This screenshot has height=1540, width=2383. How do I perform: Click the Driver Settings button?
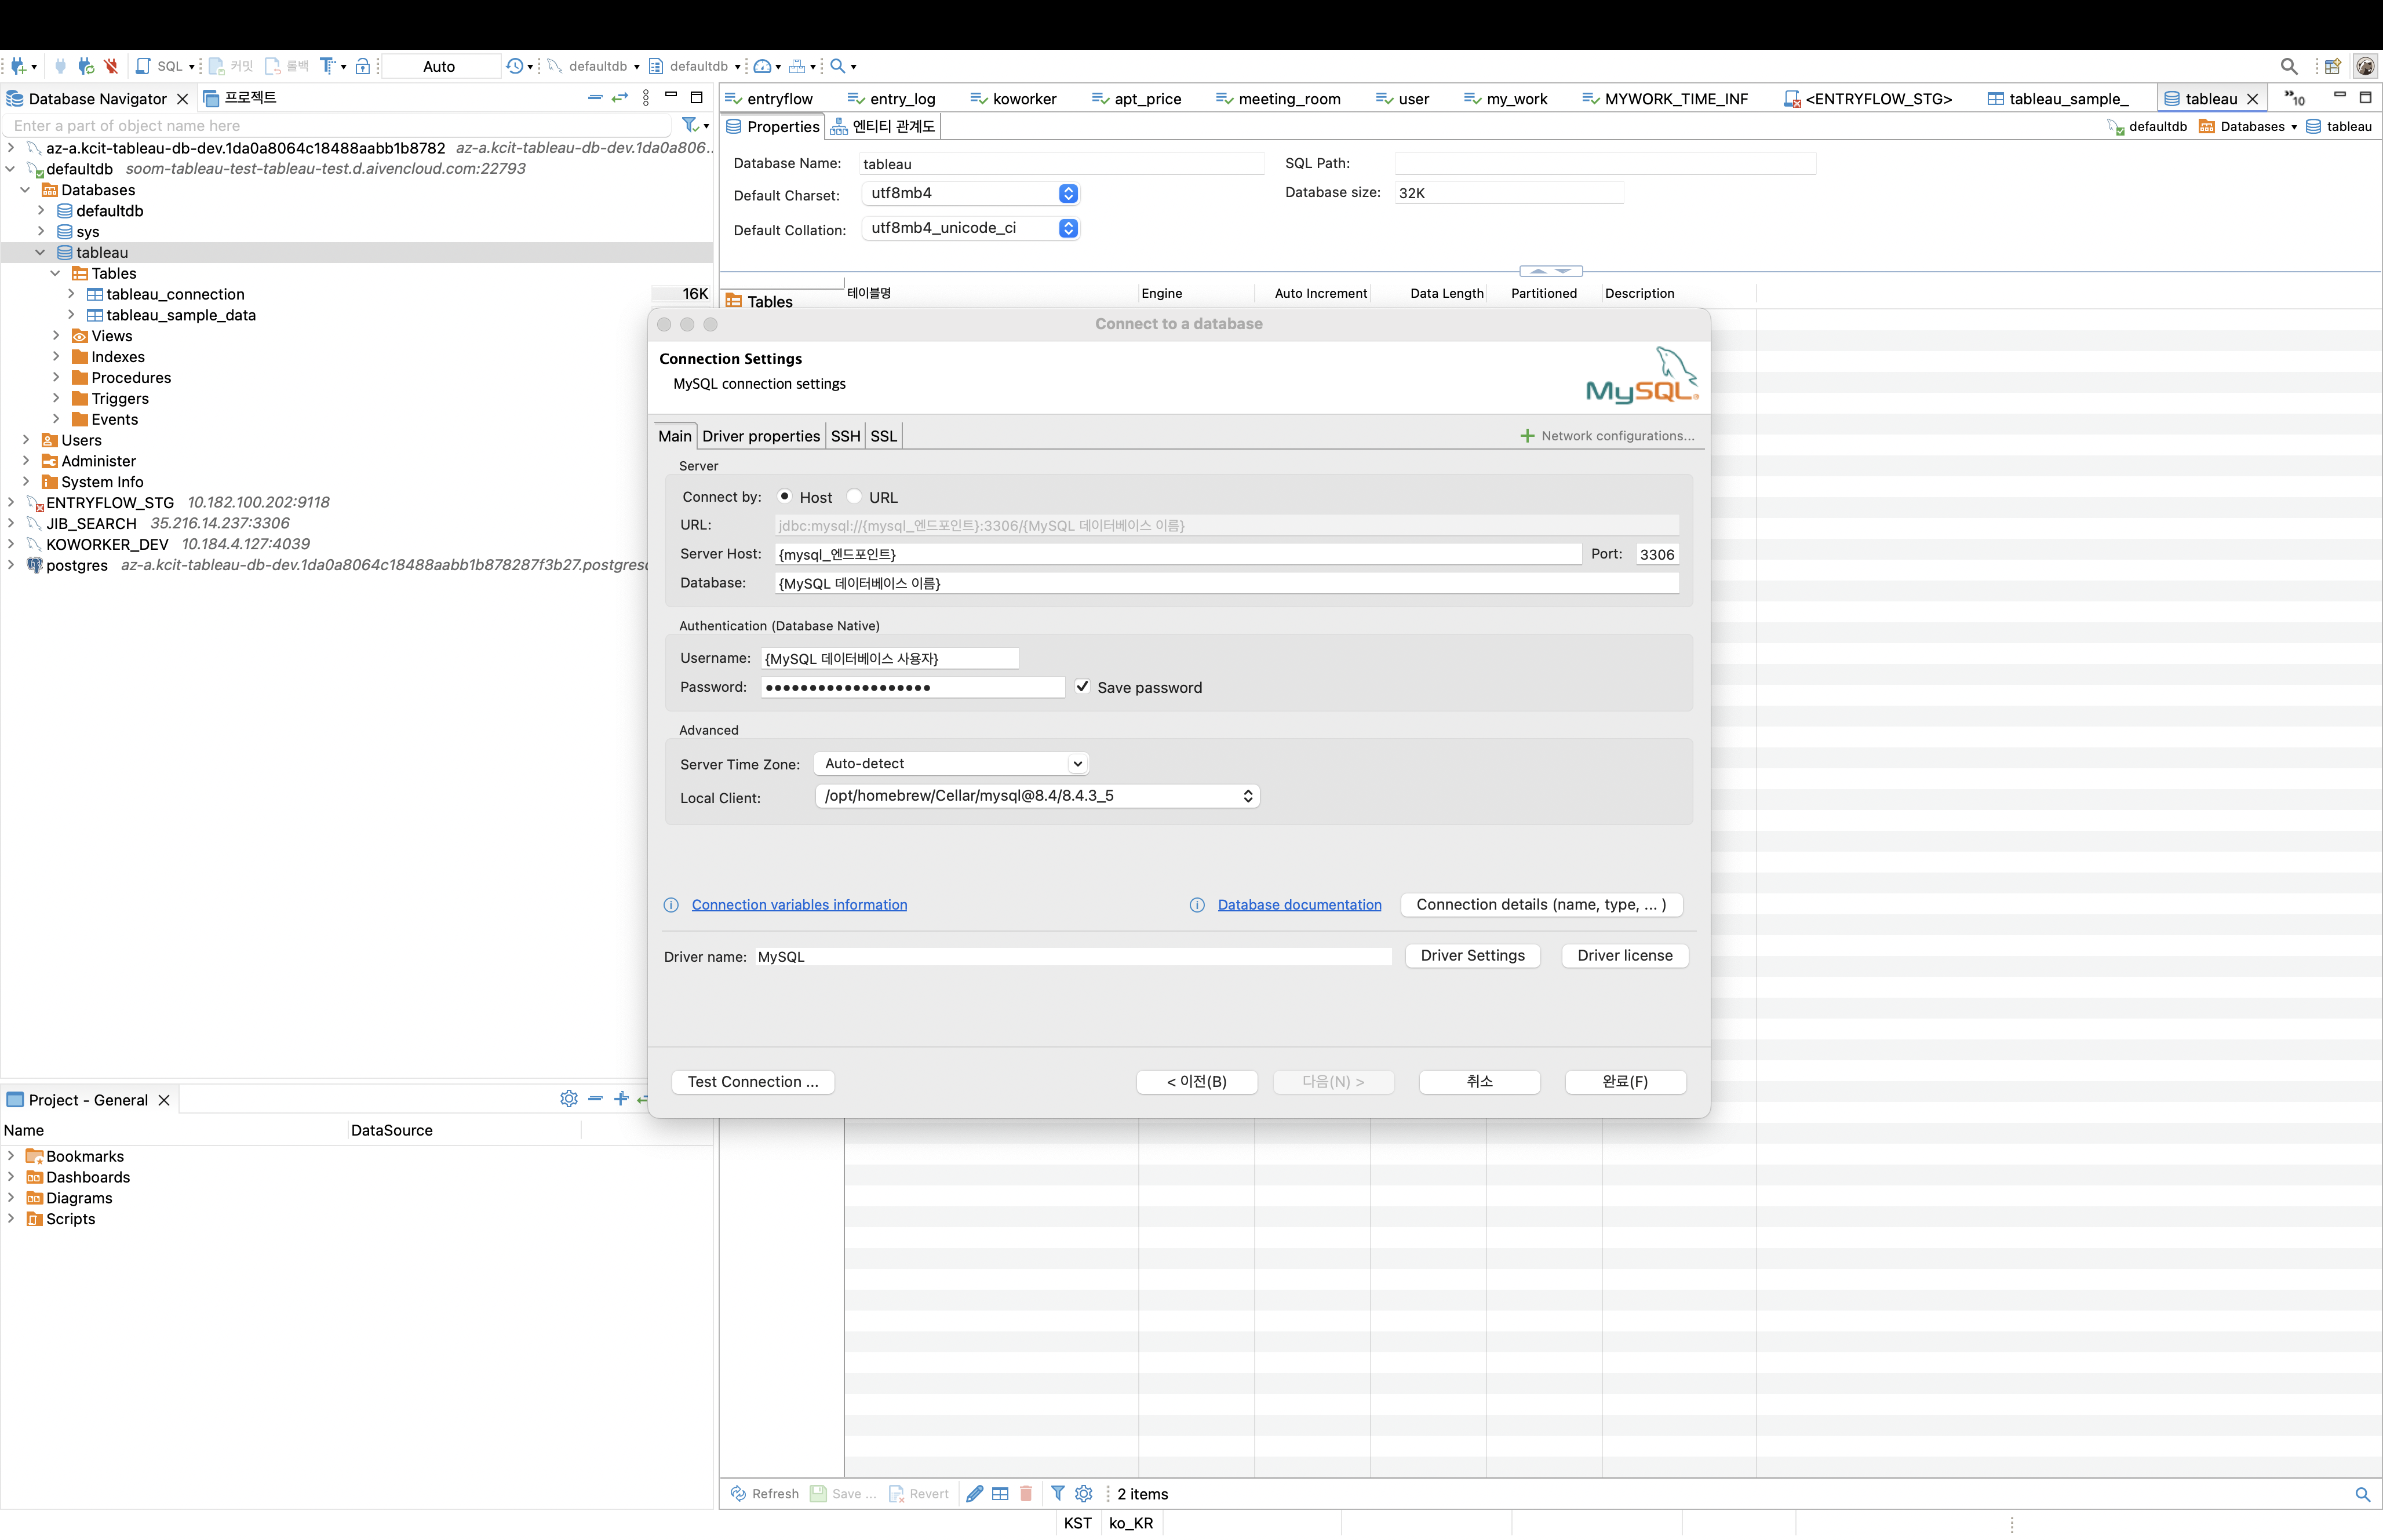[x=1471, y=955]
